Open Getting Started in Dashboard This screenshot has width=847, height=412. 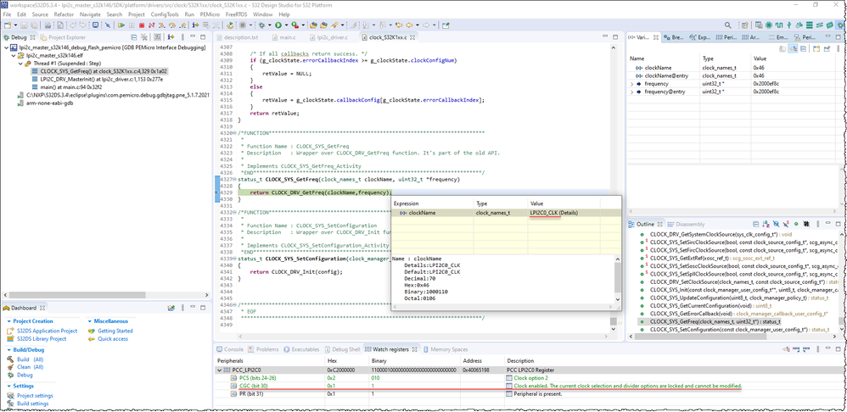click(115, 331)
